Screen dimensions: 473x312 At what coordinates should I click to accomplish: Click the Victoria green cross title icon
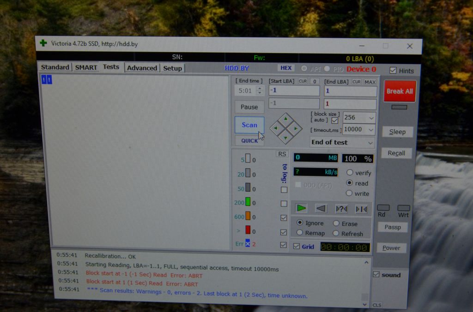(x=43, y=43)
